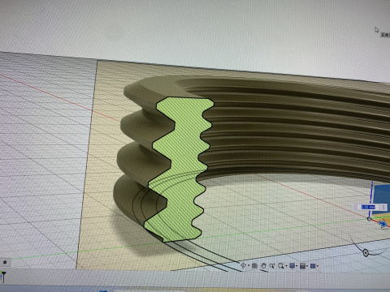Click the blue vertical manipulator arrow

(371, 192)
